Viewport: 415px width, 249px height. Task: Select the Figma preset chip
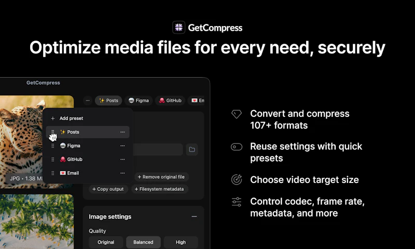tap(139, 100)
